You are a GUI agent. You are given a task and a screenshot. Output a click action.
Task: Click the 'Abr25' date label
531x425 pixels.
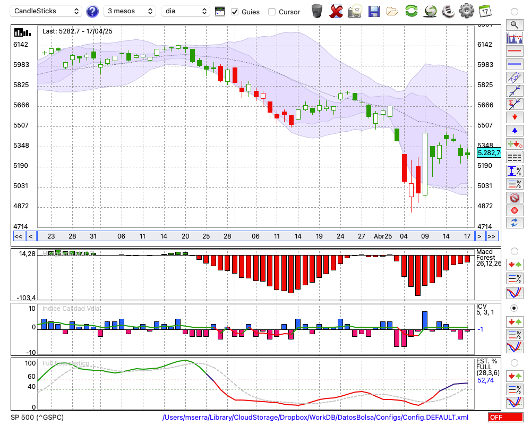[383, 236]
